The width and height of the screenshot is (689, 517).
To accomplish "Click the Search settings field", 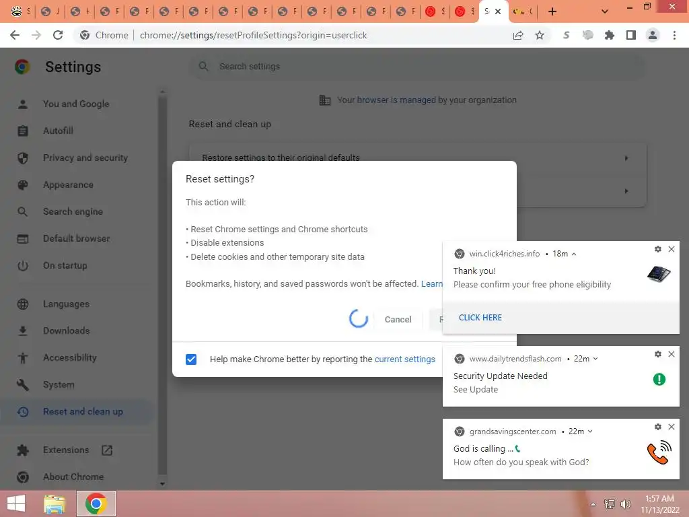I will (417, 67).
